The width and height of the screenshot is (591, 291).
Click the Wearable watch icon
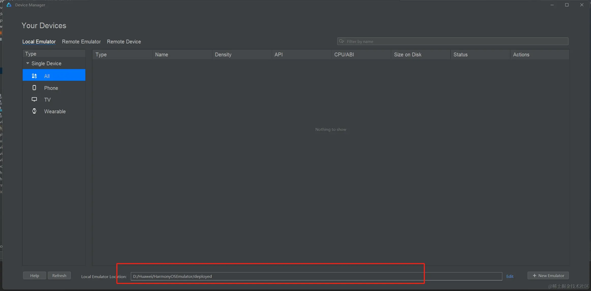(x=34, y=111)
